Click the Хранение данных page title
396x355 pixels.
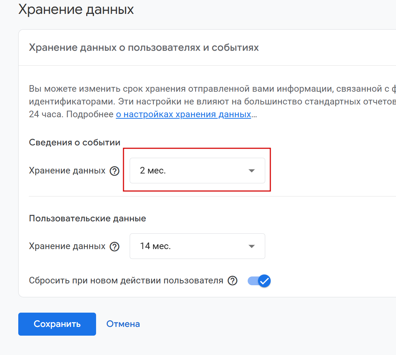click(76, 10)
